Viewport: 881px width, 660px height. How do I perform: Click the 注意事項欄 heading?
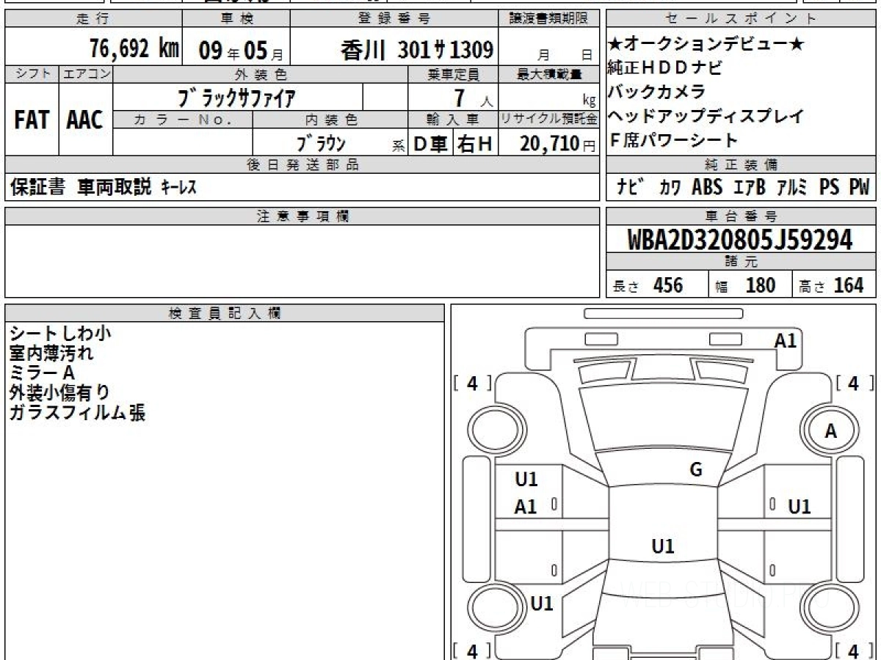coord(302,216)
